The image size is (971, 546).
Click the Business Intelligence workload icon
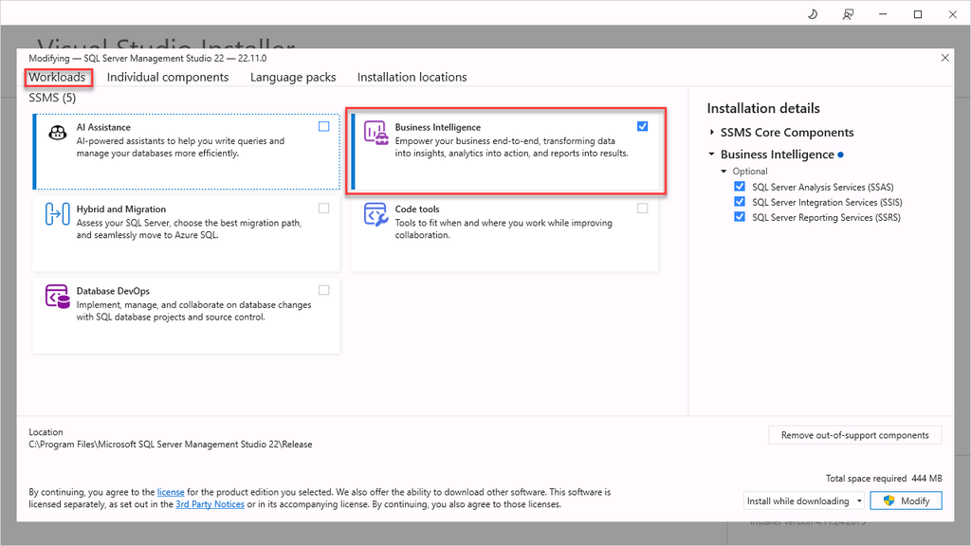[x=376, y=133]
